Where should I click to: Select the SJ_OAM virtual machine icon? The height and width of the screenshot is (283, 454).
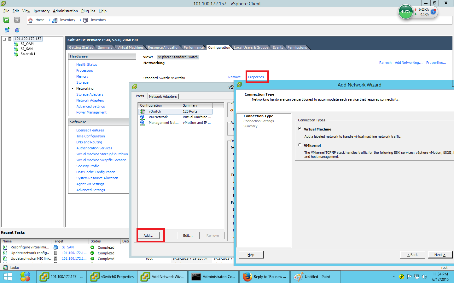[16, 44]
